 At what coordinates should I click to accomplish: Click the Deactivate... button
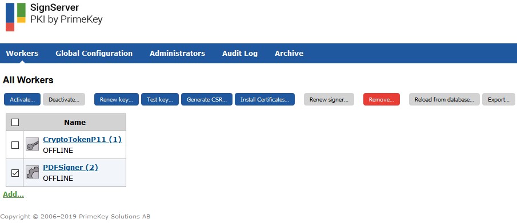(x=64, y=99)
